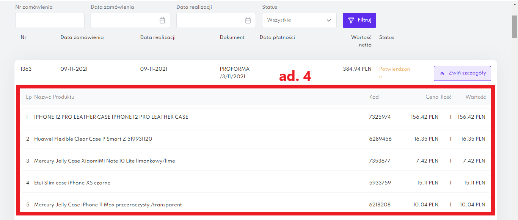Click the Filtruj button
Image resolution: width=518 pixels, height=220 pixels.
(359, 20)
